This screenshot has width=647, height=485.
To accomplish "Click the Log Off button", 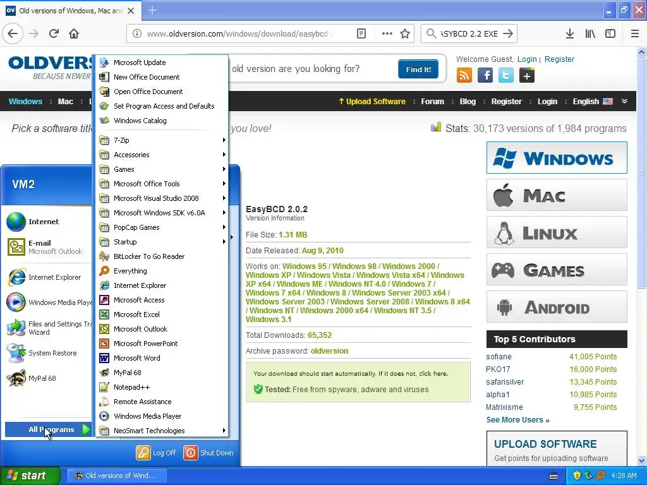I will tap(157, 452).
